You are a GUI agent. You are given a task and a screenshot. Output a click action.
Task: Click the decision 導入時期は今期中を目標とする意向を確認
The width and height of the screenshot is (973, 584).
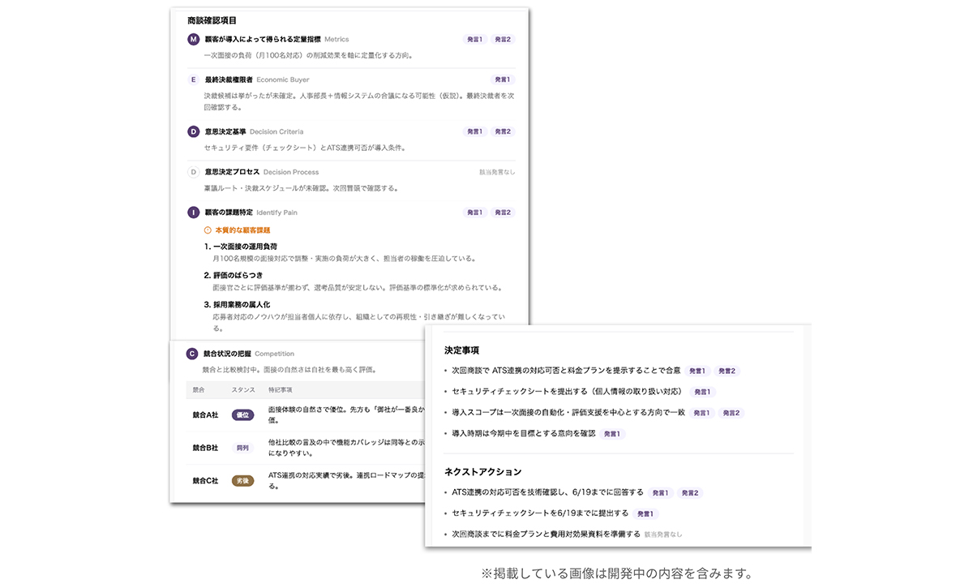(x=523, y=434)
